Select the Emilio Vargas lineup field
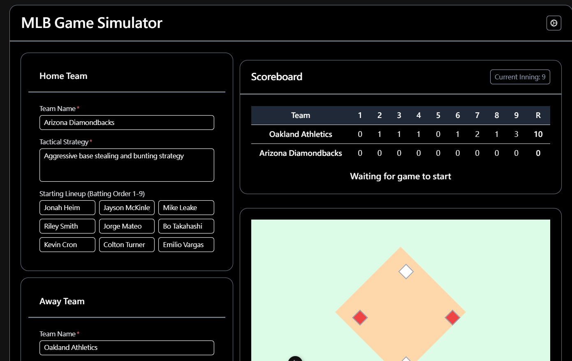This screenshot has width=572, height=361. tap(186, 245)
